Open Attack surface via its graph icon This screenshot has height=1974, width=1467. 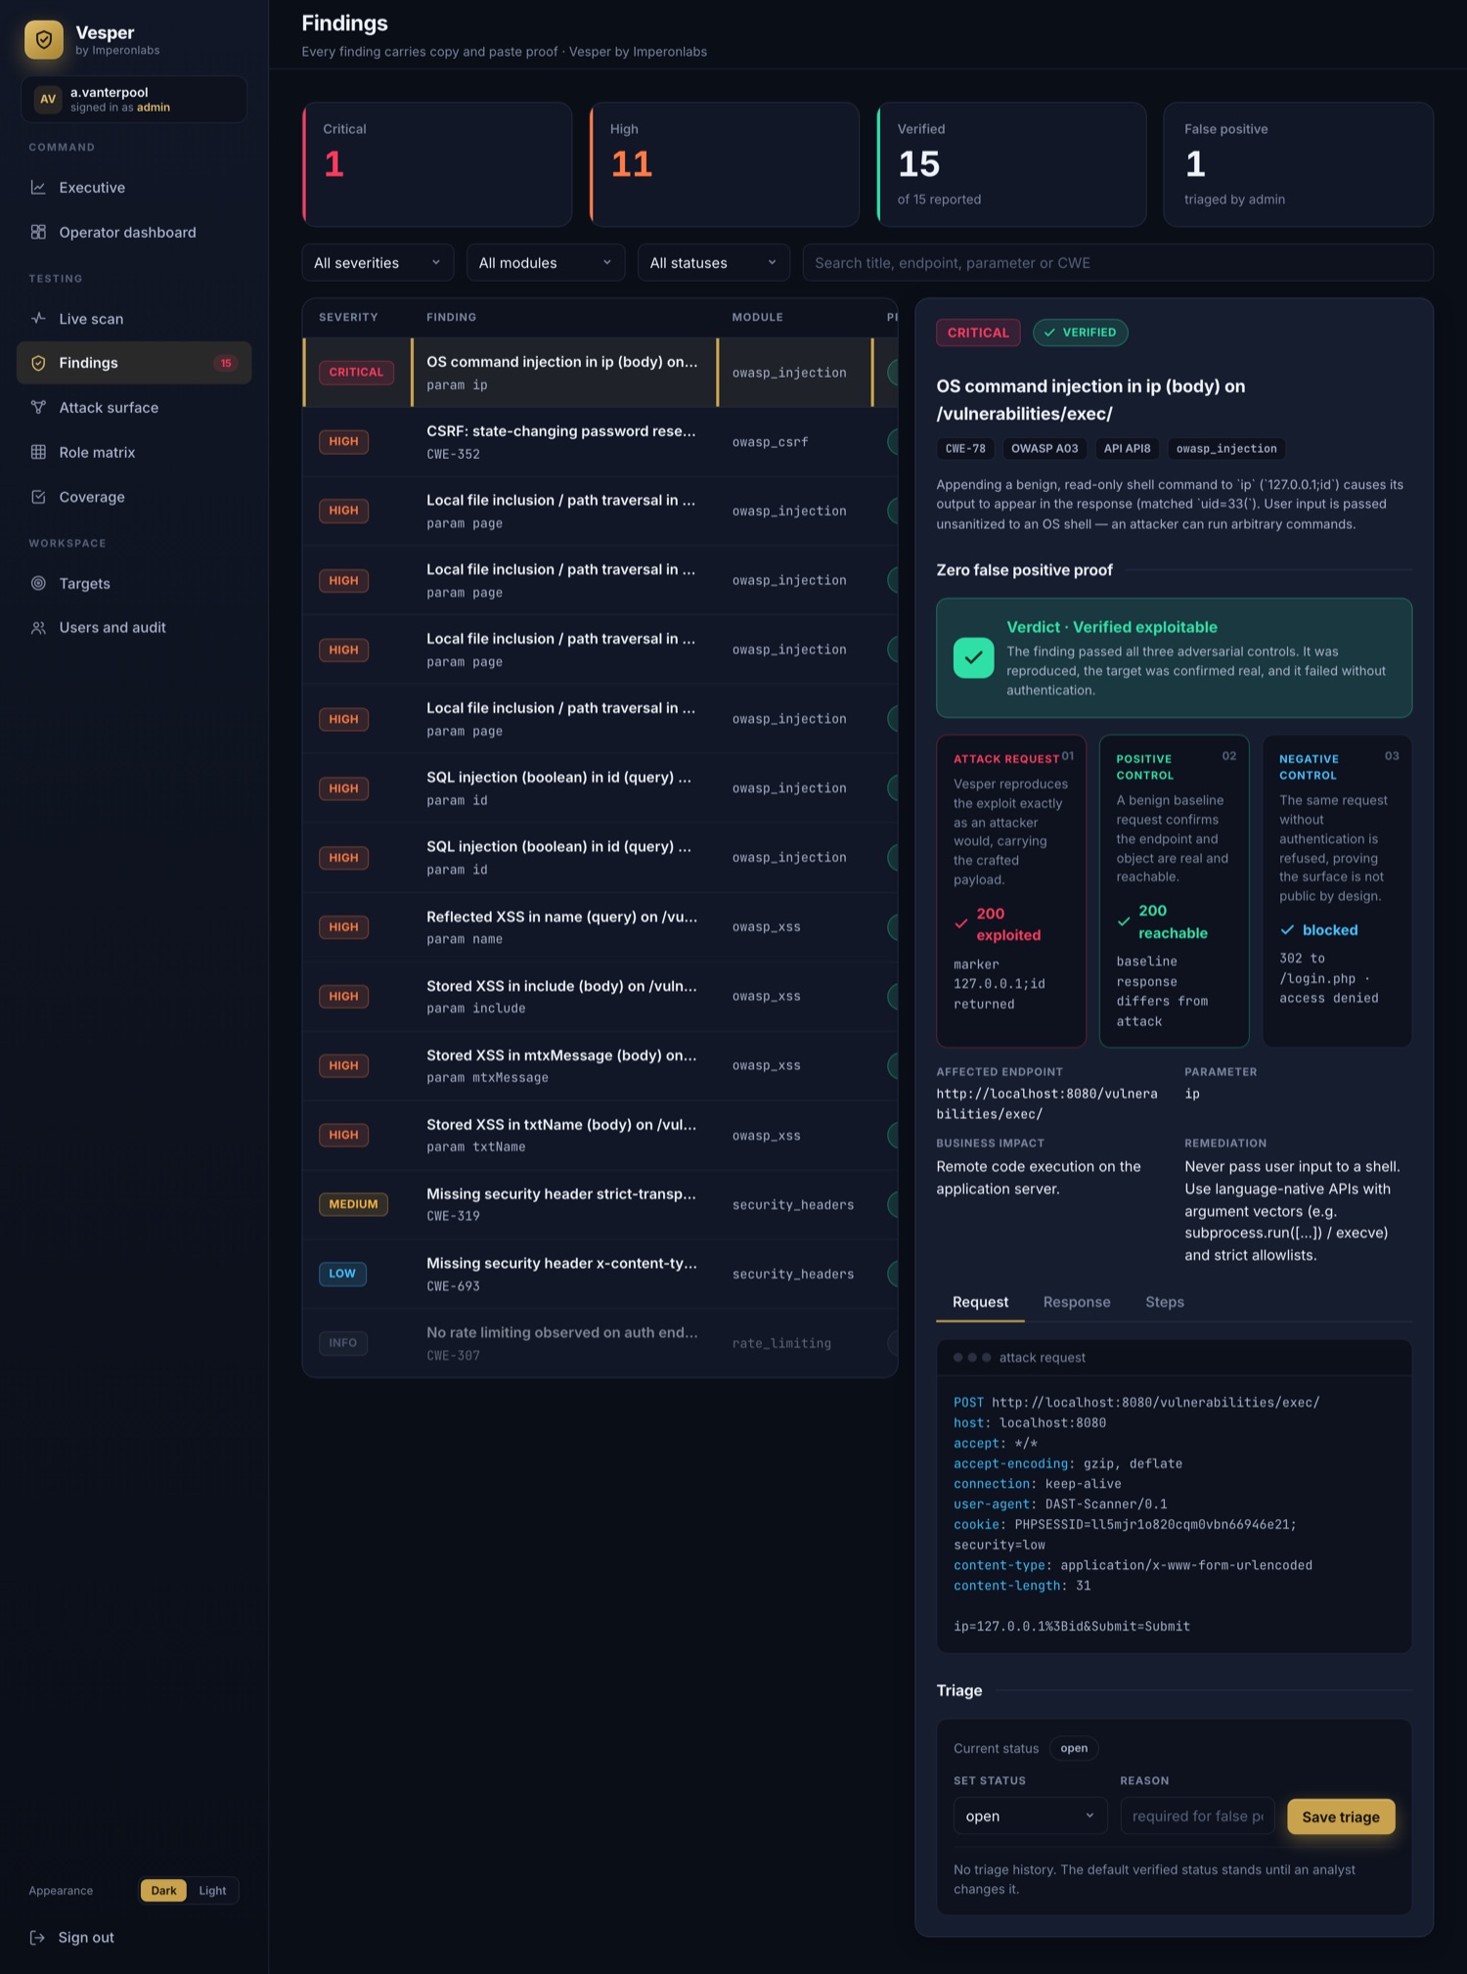pos(38,407)
